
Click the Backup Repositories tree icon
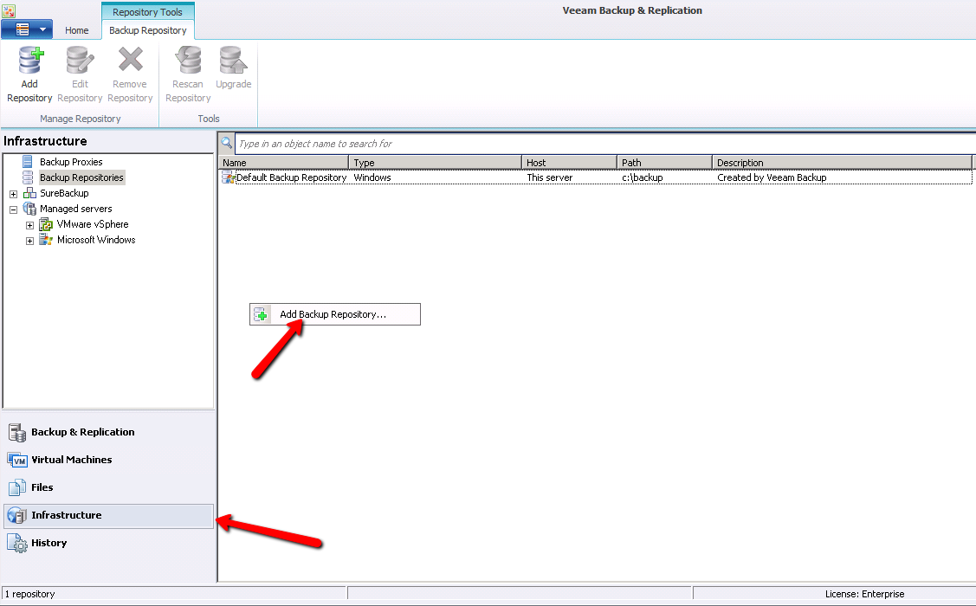[28, 177]
